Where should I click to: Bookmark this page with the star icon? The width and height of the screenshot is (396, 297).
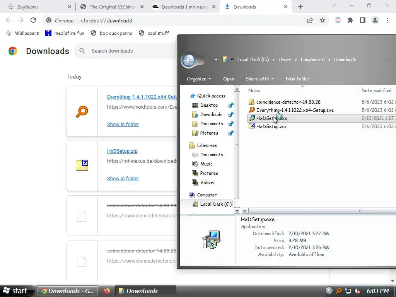coord(323,20)
